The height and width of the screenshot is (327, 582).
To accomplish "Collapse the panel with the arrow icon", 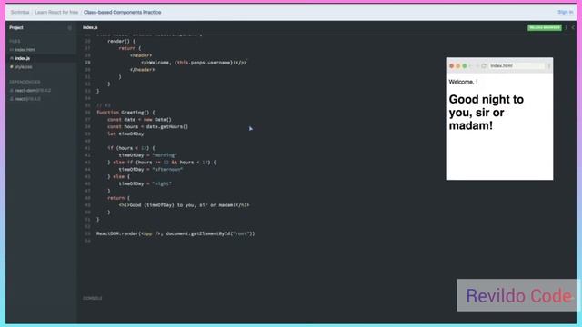I will pyautogui.click(x=573, y=28).
